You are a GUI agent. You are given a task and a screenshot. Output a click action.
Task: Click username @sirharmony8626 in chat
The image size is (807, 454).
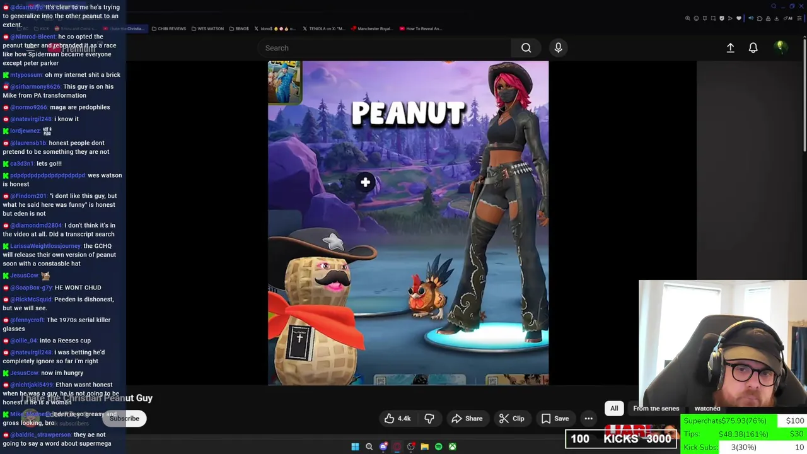click(35, 87)
